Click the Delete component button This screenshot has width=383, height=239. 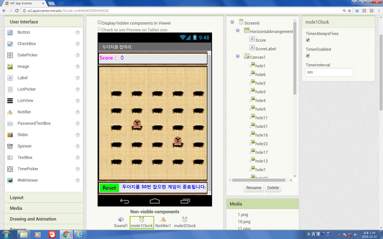(273, 188)
